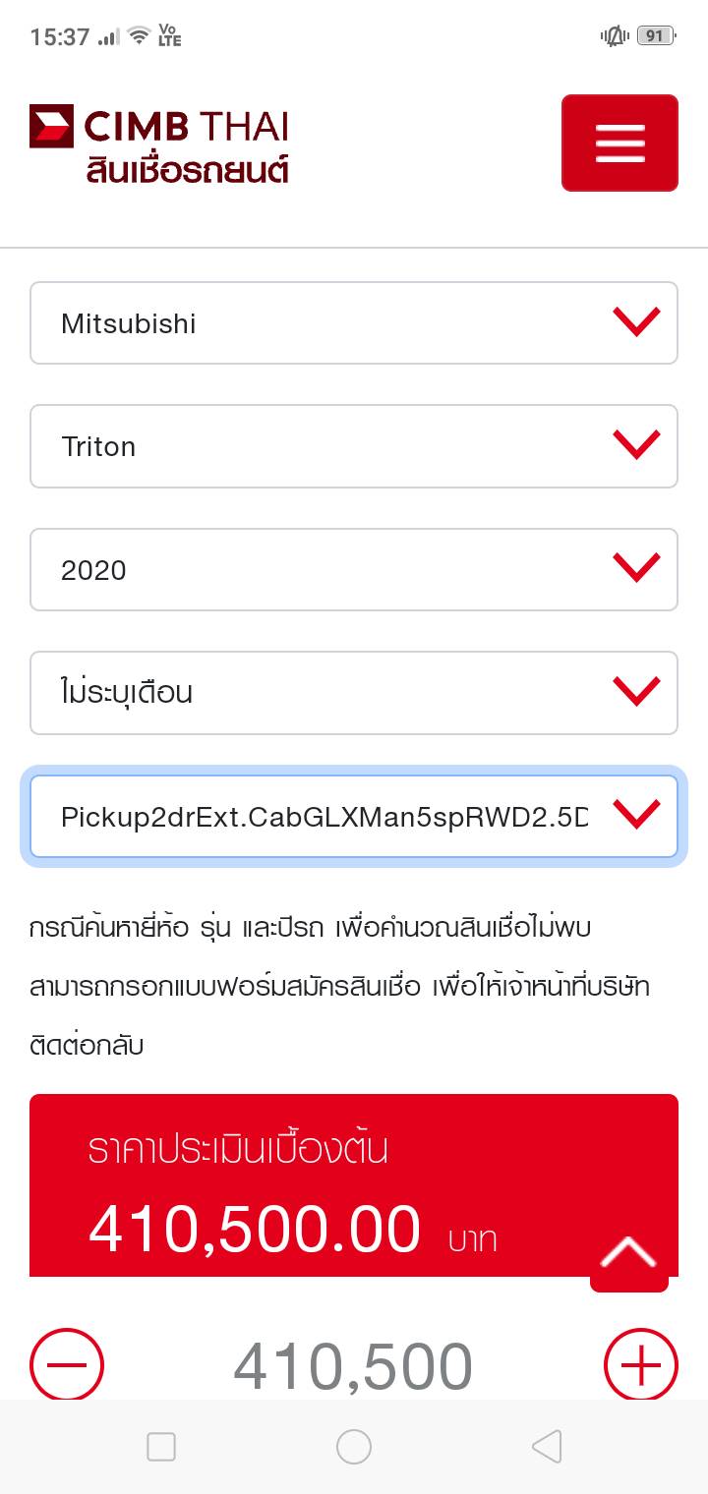This screenshot has height=1494, width=708.
Task: Select the Pickup2drExt.Cab variant dropdown
Action: [354, 817]
